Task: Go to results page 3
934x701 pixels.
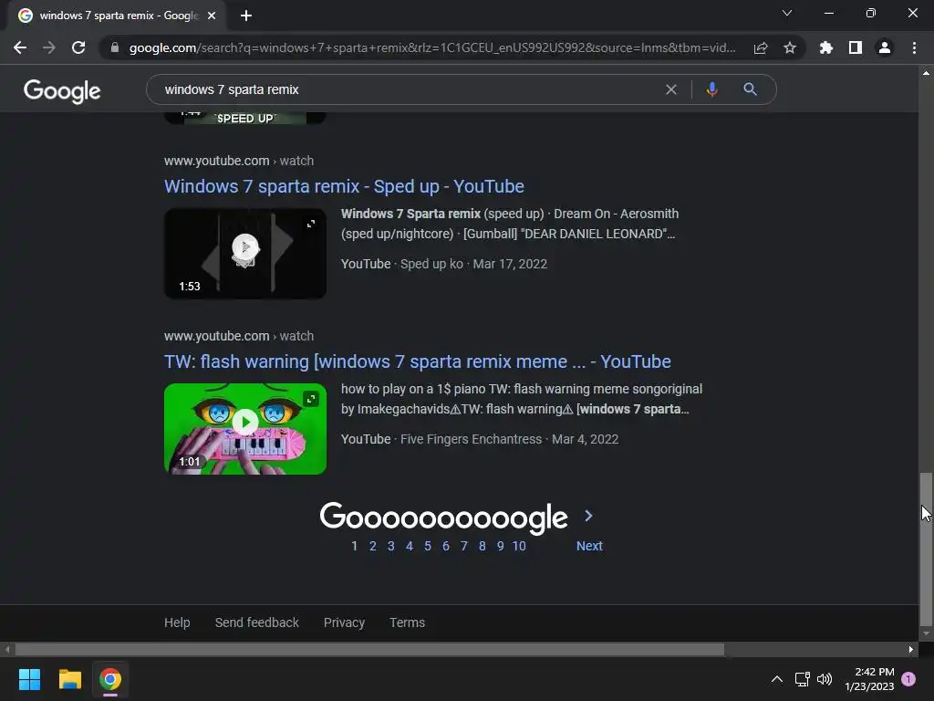Action: tap(390, 546)
